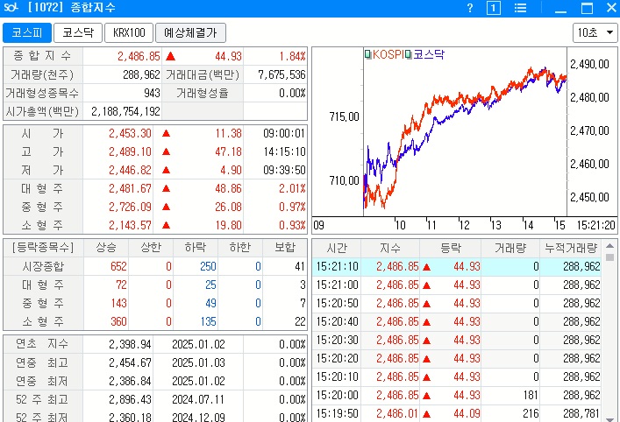Viewport: 620px width, 422px height.
Task: Open the list menu icon in title bar
Action: [x=520, y=8]
